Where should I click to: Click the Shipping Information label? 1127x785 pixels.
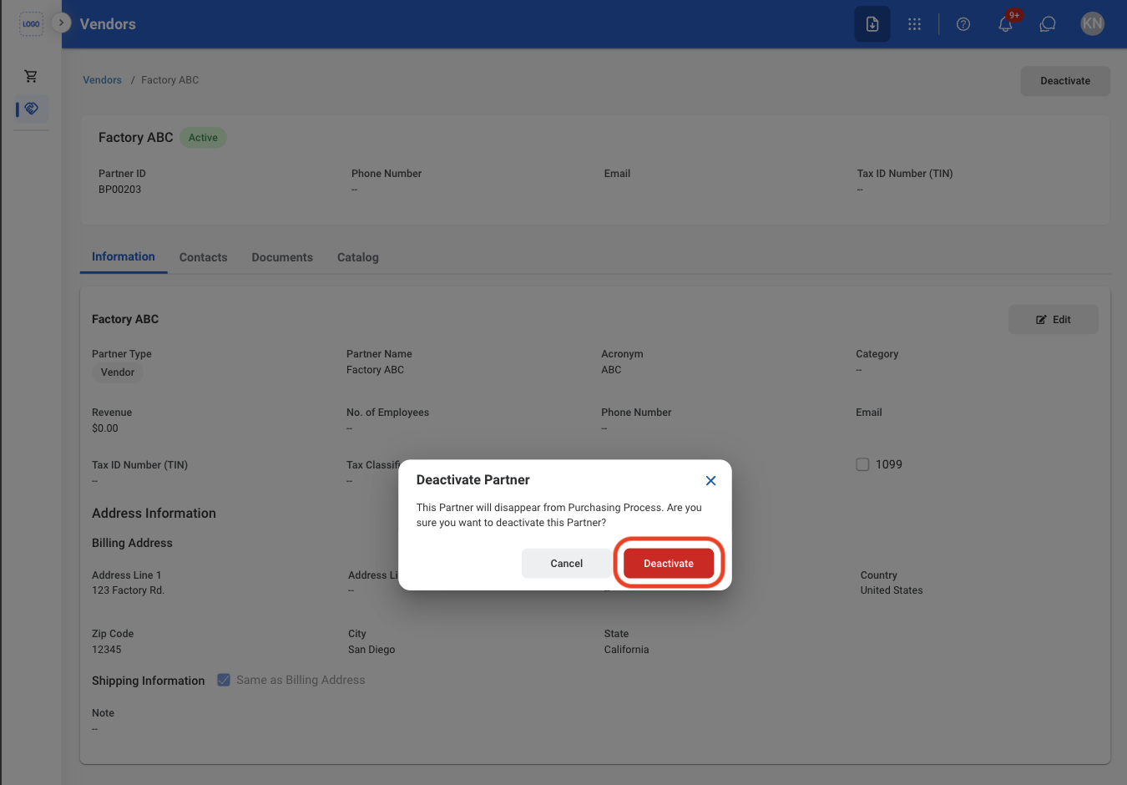click(149, 681)
